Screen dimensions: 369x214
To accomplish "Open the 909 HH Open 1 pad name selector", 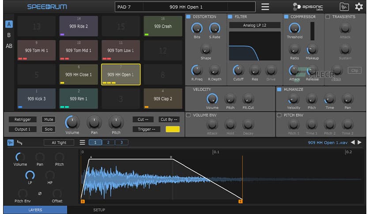I will (186, 7).
